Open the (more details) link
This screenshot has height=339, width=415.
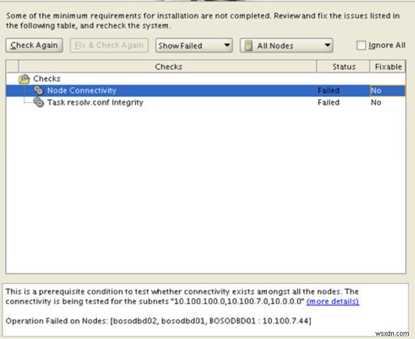[332, 301]
